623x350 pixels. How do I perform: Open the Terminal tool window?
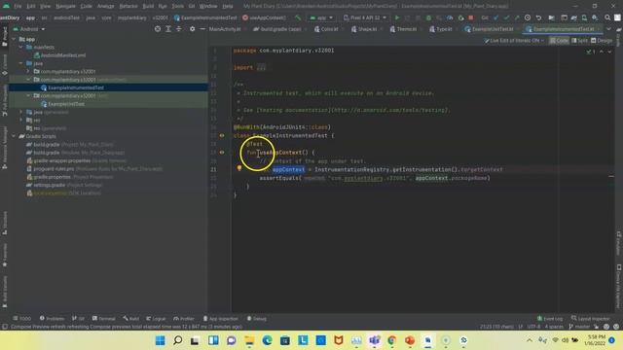(104, 319)
